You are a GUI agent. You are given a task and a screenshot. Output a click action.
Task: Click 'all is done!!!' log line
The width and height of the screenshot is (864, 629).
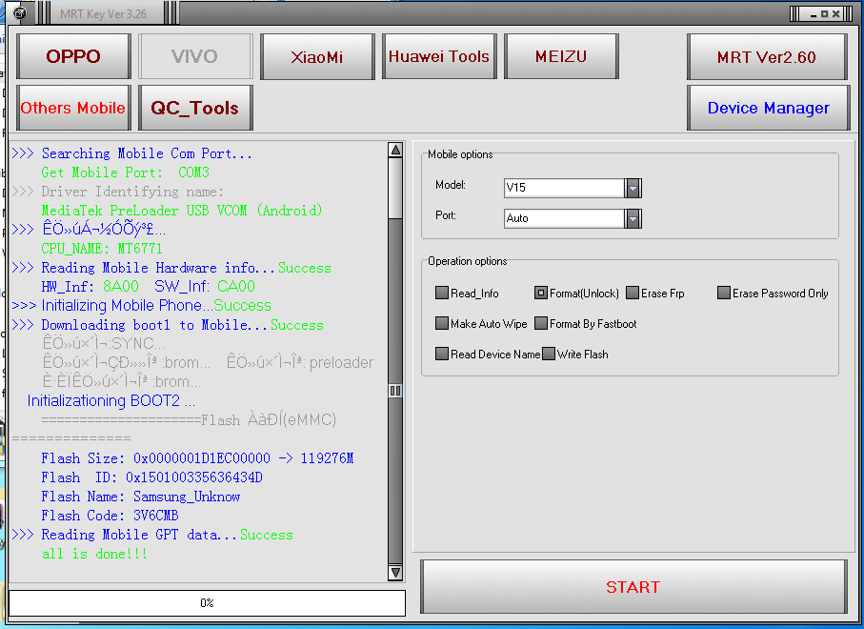(94, 554)
